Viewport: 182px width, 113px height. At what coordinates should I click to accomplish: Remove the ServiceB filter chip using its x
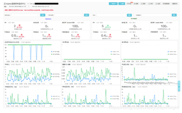pyautogui.click(x=52, y=6)
